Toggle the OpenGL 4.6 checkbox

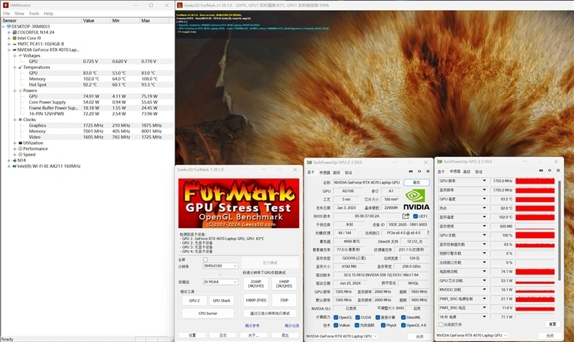pos(403,326)
